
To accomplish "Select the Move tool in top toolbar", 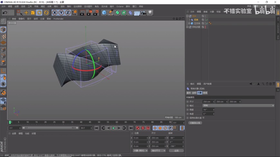I will [x=26, y=13].
